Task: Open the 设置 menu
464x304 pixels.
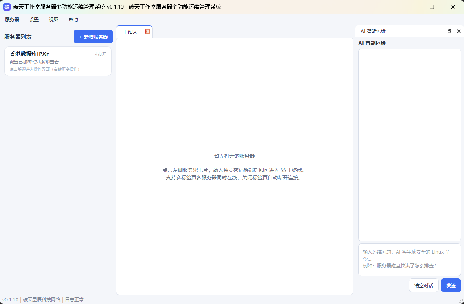Action: (x=34, y=20)
